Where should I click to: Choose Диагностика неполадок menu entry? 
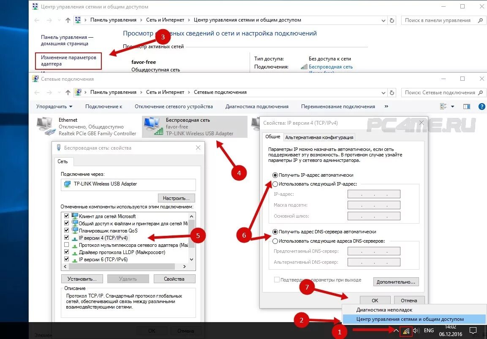(x=384, y=310)
